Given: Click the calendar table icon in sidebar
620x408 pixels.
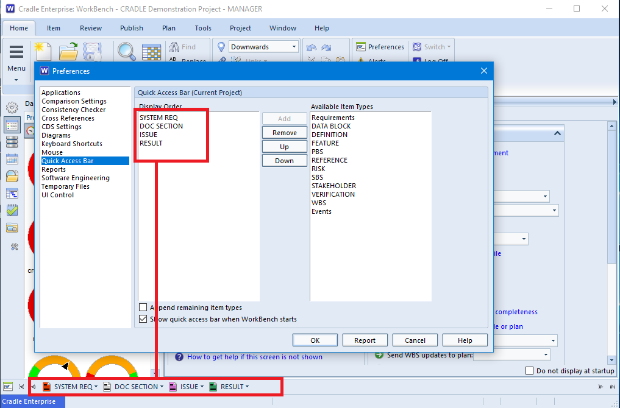Looking at the screenshot, I should click(12, 159).
